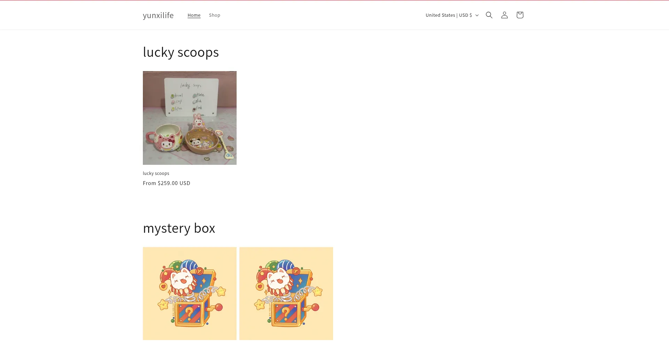The width and height of the screenshot is (669, 346).
Task: Click the From $259.00 USD price
Action: tap(167, 183)
